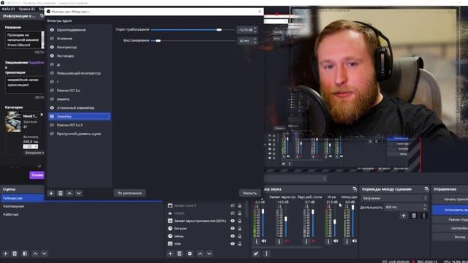
Task: Move scene down in Scenes toolbar
Action: 44,254
